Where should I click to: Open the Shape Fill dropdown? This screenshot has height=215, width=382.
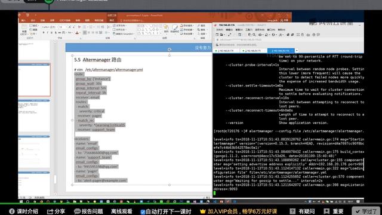coord(187,26)
